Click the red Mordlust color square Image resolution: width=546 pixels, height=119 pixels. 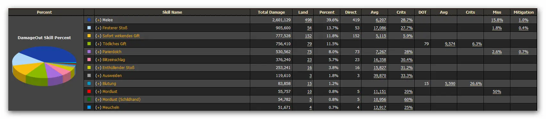tap(89, 91)
